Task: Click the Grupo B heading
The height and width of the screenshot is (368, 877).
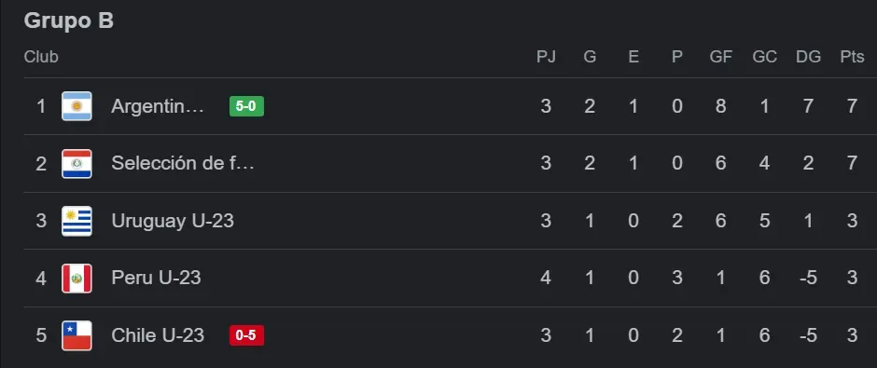Action: [69, 20]
